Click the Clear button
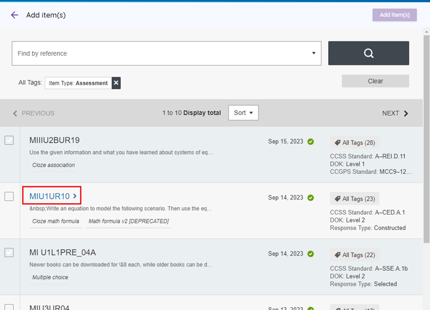This screenshot has width=430, height=310. coord(375,81)
